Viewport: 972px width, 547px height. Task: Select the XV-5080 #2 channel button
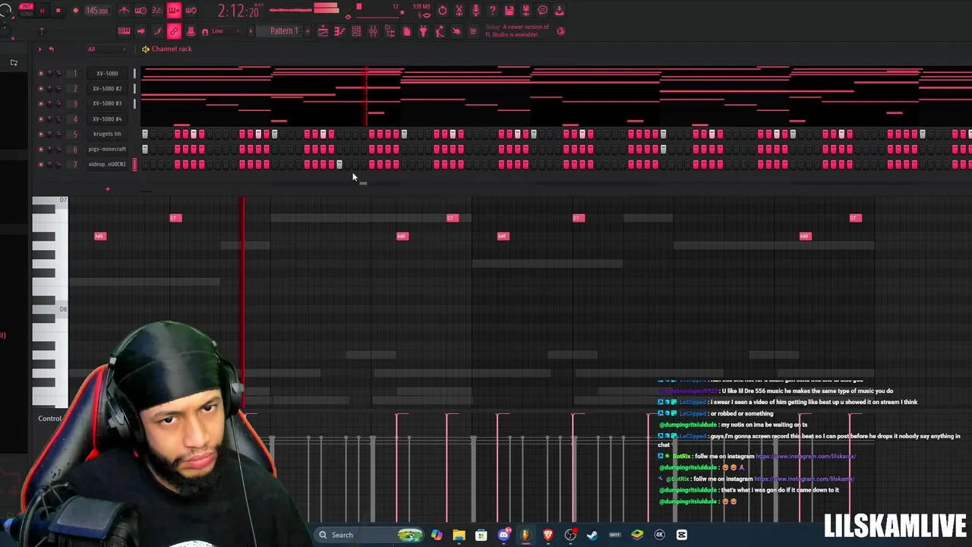107,89
